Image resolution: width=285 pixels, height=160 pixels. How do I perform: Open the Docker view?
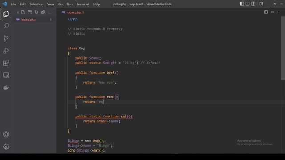[x=6, y=88]
